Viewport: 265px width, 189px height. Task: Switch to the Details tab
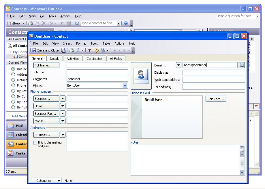coord(54,58)
